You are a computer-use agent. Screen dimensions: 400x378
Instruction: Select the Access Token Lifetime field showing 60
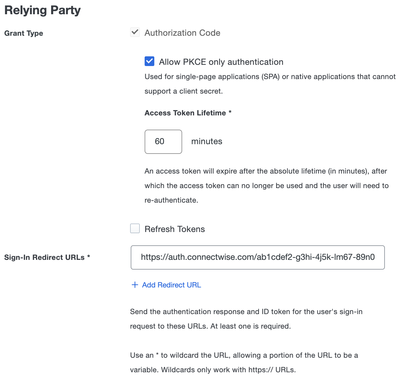coord(163,141)
